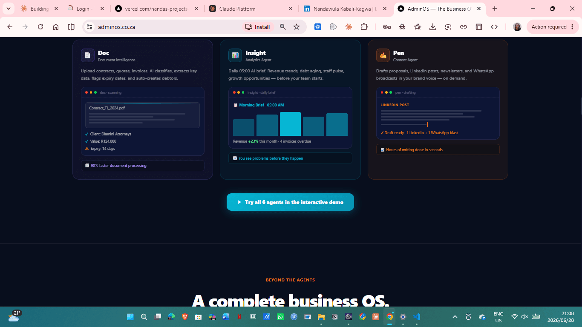Image resolution: width=582 pixels, height=327 pixels.
Task: Open the password manager key icon
Action: pyautogui.click(x=387, y=27)
